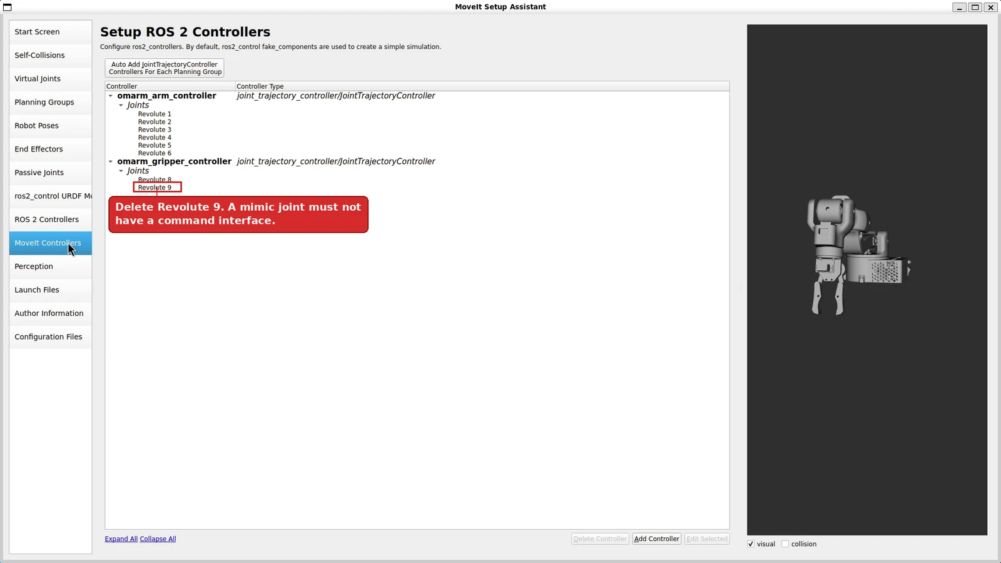Switch to End Effectors step
This screenshot has height=563, width=1001.
click(51, 149)
